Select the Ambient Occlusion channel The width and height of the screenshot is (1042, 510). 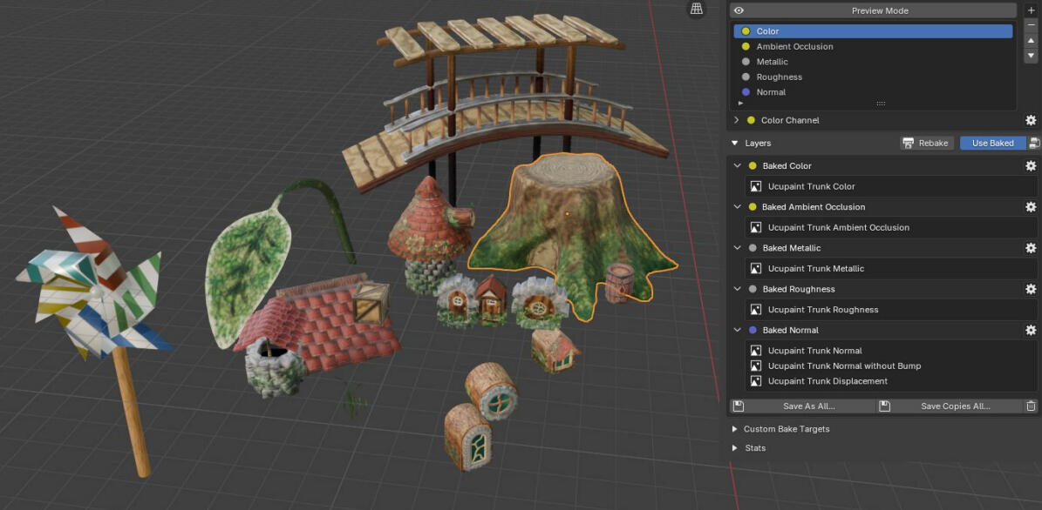pyautogui.click(x=794, y=47)
